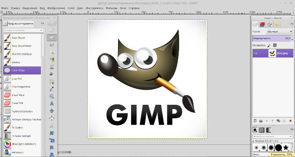The image size is (295, 157).
Task: Open the Слой menu
Action: coord(71,8)
